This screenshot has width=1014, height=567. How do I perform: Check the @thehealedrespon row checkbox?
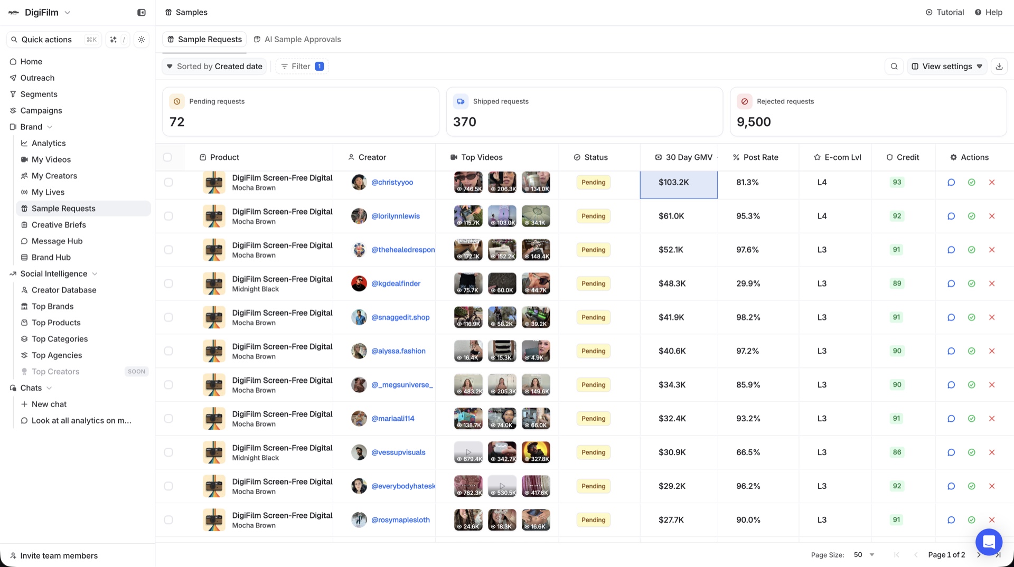point(168,250)
